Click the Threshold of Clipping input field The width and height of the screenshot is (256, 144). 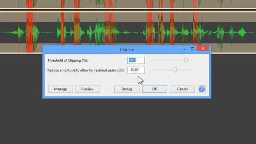[x=136, y=60]
